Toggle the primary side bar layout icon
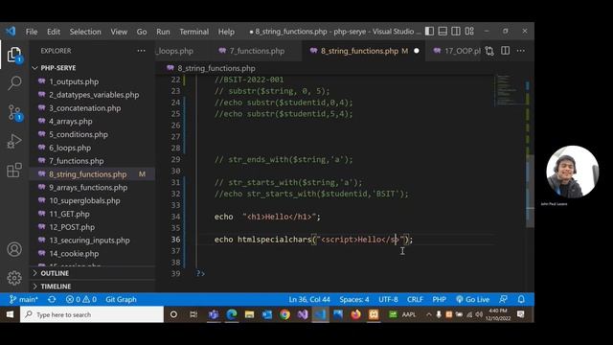The image size is (613, 345). click(429, 32)
